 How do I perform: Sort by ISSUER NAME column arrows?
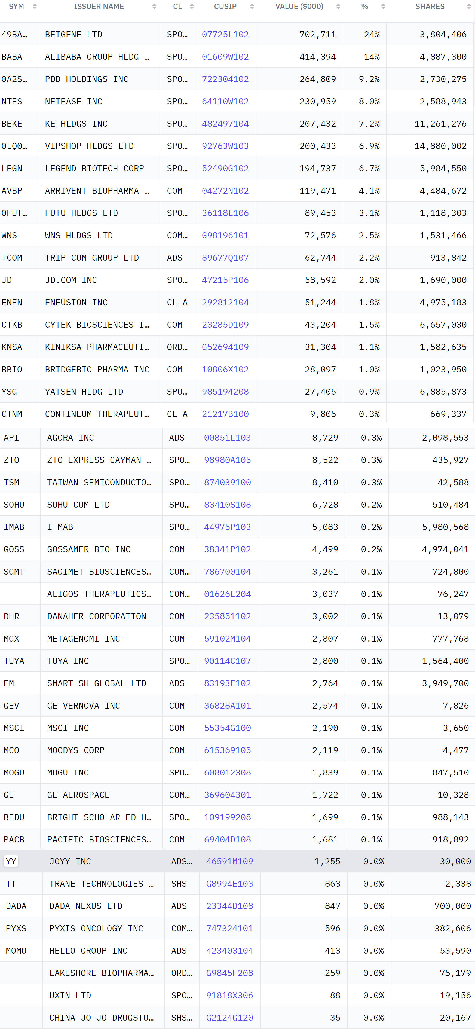[x=154, y=6]
